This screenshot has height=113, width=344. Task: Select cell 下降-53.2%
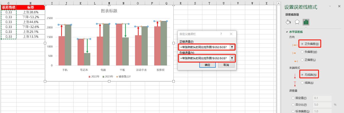(31, 17)
